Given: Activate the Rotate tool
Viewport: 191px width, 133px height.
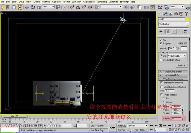Looking at the screenshot, I should point(33,7).
